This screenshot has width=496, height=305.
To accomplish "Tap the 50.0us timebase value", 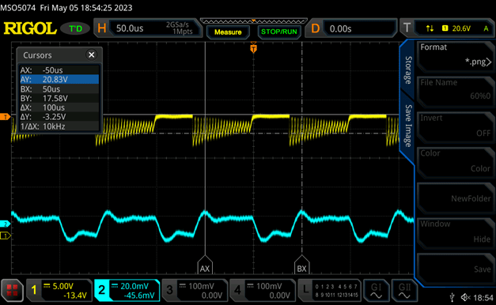I will coord(130,28).
